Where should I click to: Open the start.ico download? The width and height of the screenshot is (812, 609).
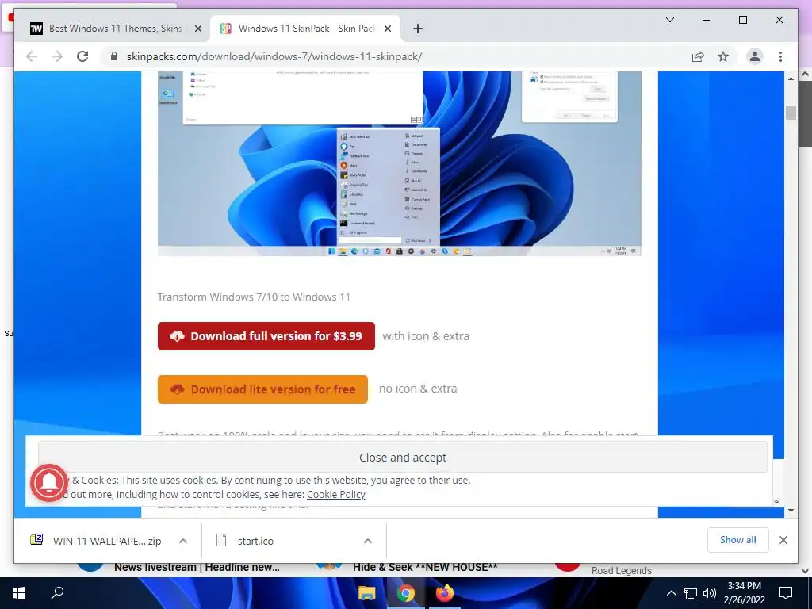pyautogui.click(x=246, y=541)
